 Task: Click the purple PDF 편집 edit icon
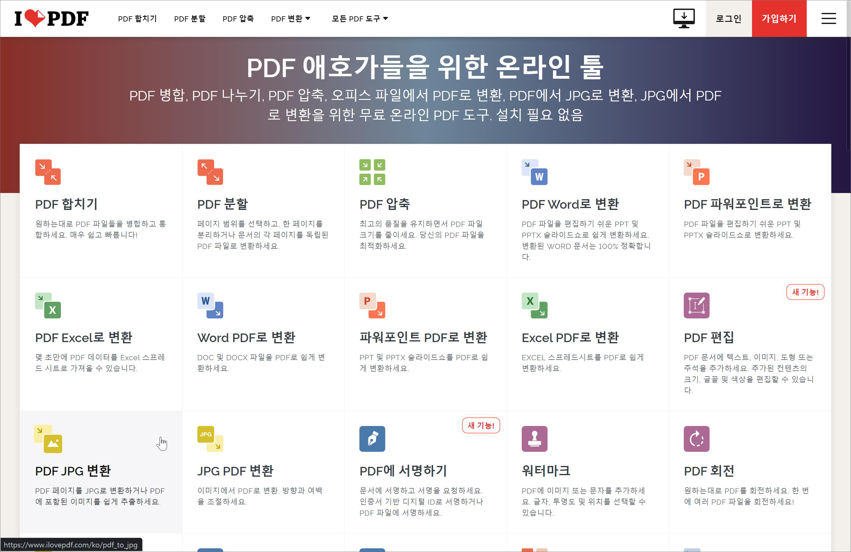(x=696, y=305)
